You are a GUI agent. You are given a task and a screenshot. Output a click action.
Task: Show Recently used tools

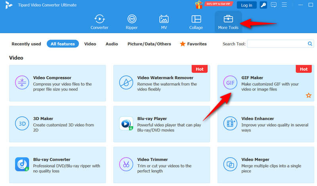(26, 44)
